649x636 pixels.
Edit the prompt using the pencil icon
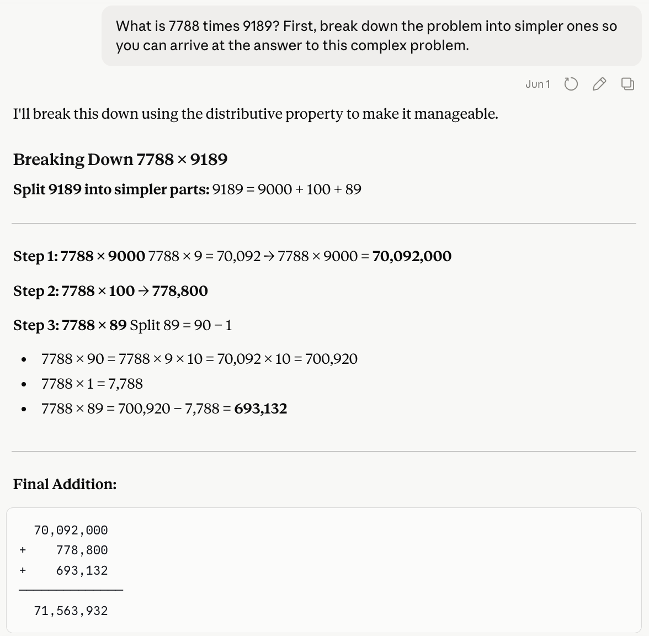pos(599,84)
